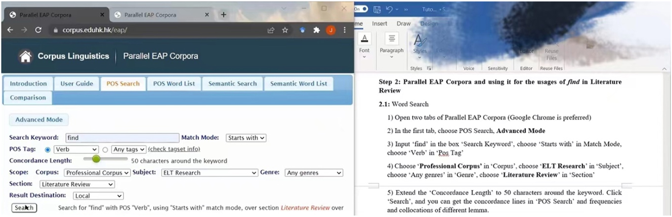This screenshot has width=672, height=217.
Task: Click the Corpus Linguistics home icon
Action: pos(25,56)
